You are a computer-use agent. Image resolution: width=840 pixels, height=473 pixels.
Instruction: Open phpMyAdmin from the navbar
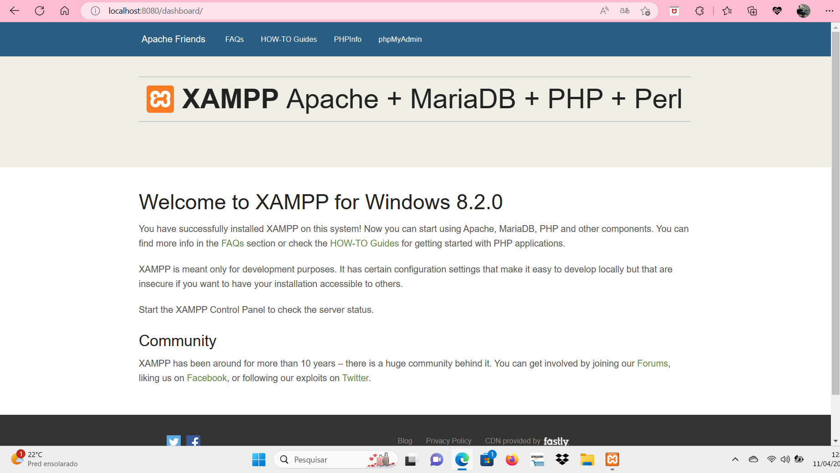400,39
